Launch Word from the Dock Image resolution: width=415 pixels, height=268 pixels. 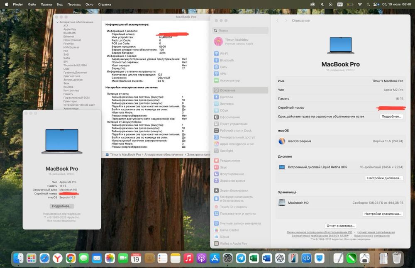pyautogui.click(x=267, y=258)
